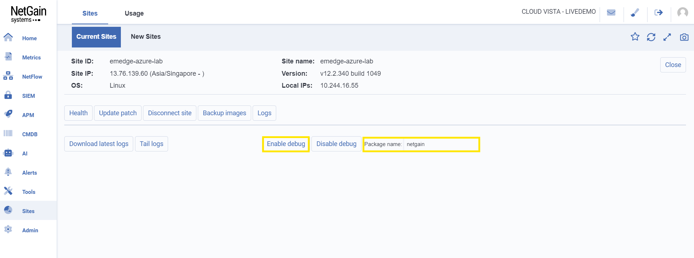Viewport: 694px width, 258px height.
Task: Click the Logs button
Action: (264, 113)
